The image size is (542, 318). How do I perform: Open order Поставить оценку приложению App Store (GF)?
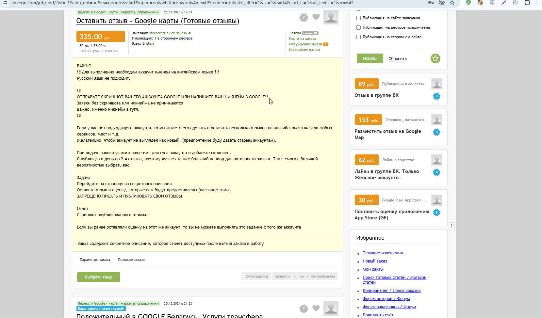pyautogui.click(x=392, y=215)
